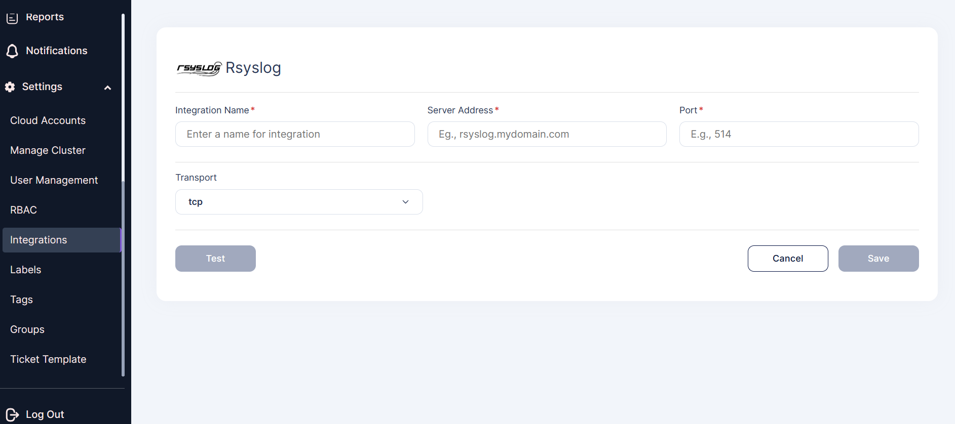Open Ticket Template page

click(48, 359)
